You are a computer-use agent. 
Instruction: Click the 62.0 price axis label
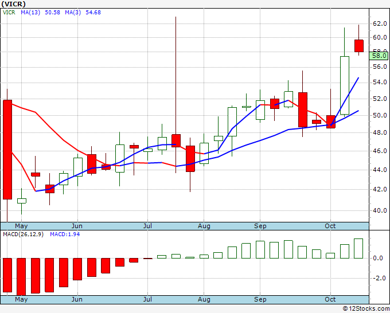(380, 24)
